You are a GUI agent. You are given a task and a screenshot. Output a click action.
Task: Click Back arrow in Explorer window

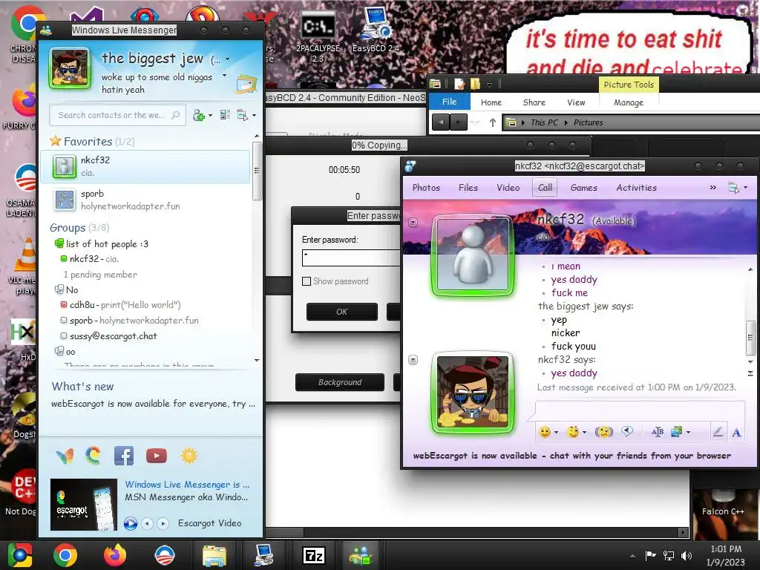point(441,122)
